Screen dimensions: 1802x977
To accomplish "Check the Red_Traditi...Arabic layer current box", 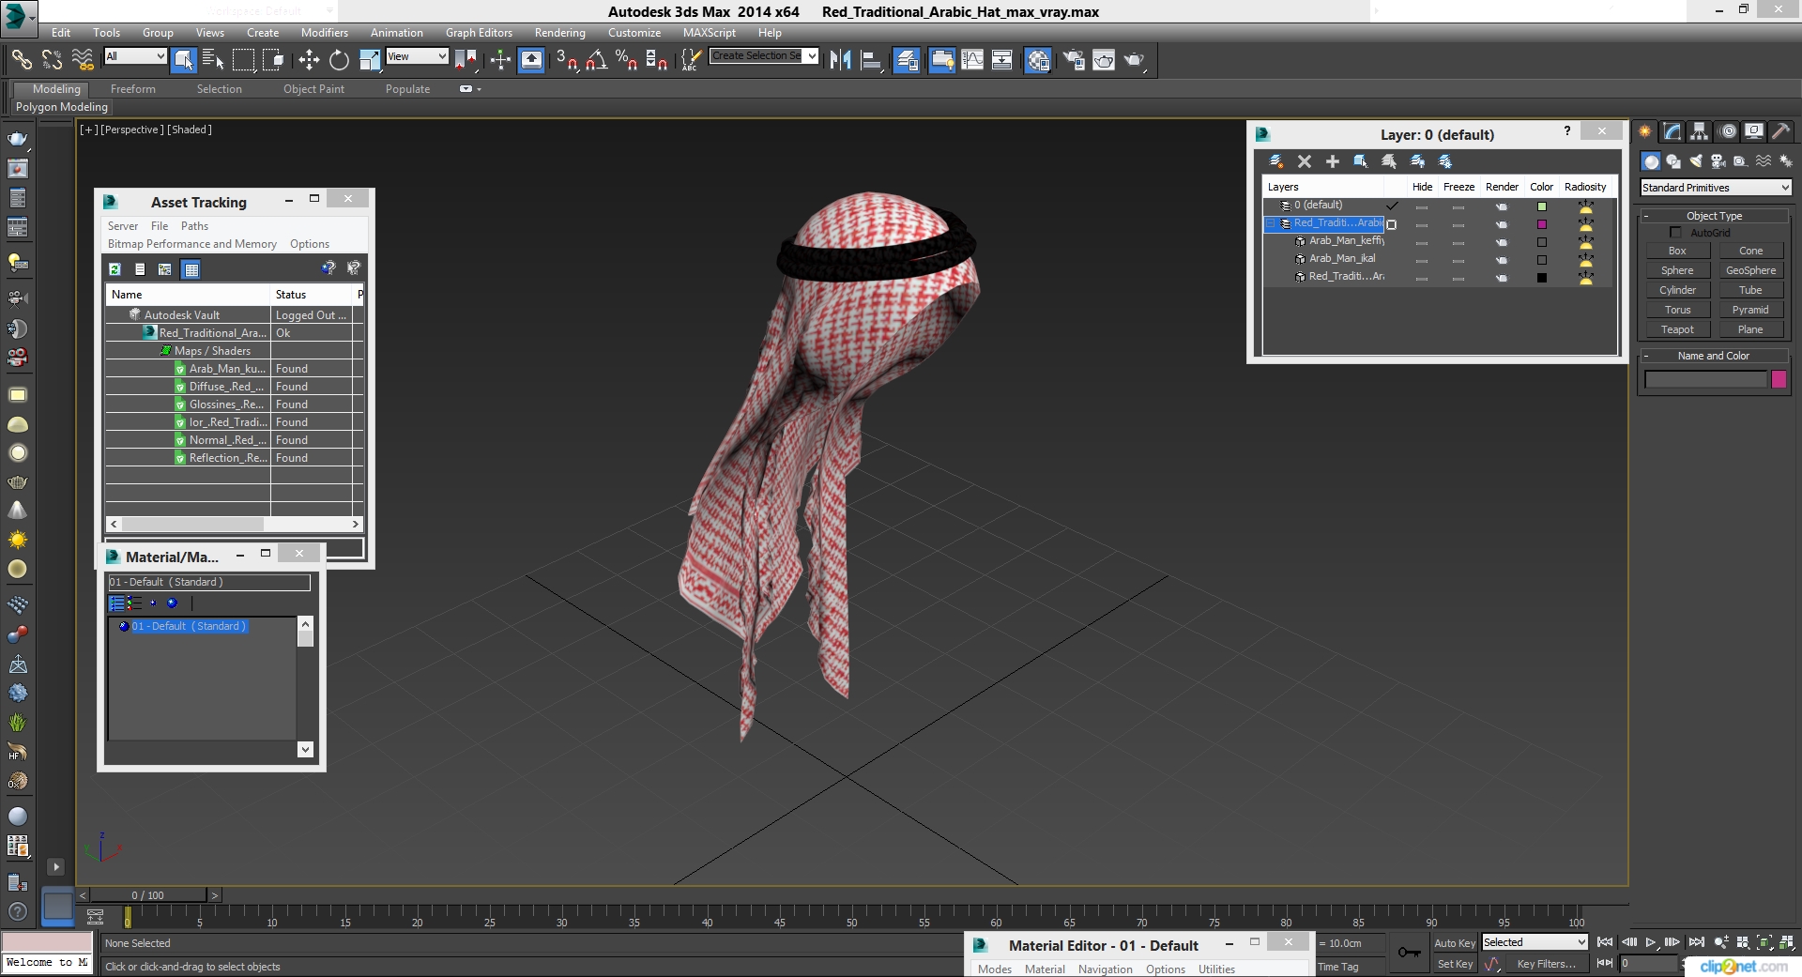I will (x=1392, y=224).
